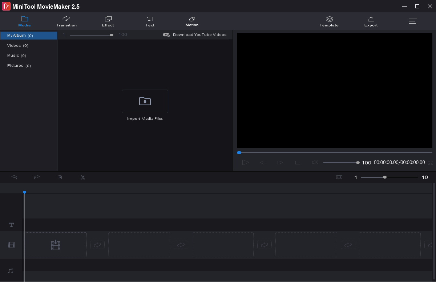Image resolution: width=436 pixels, height=282 pixels.
Task: Open the Transition tab
Action: point(66,21)
